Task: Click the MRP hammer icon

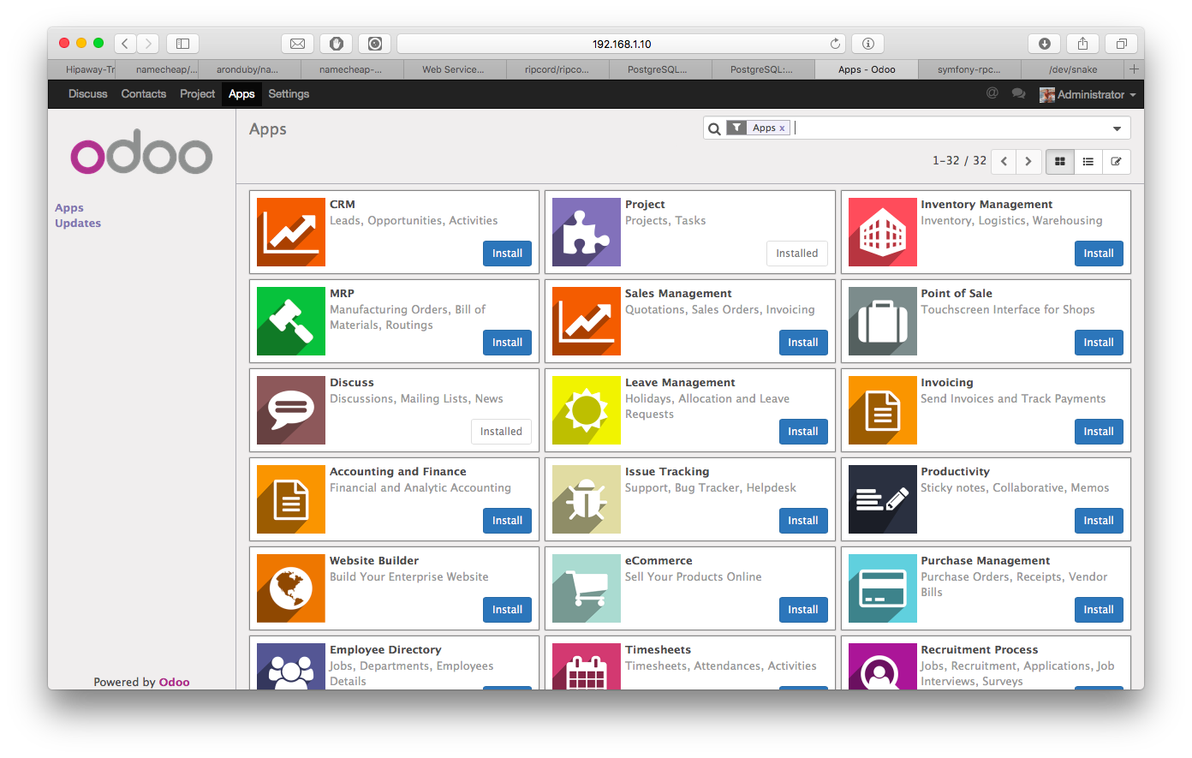Action: tap(290, 321)
